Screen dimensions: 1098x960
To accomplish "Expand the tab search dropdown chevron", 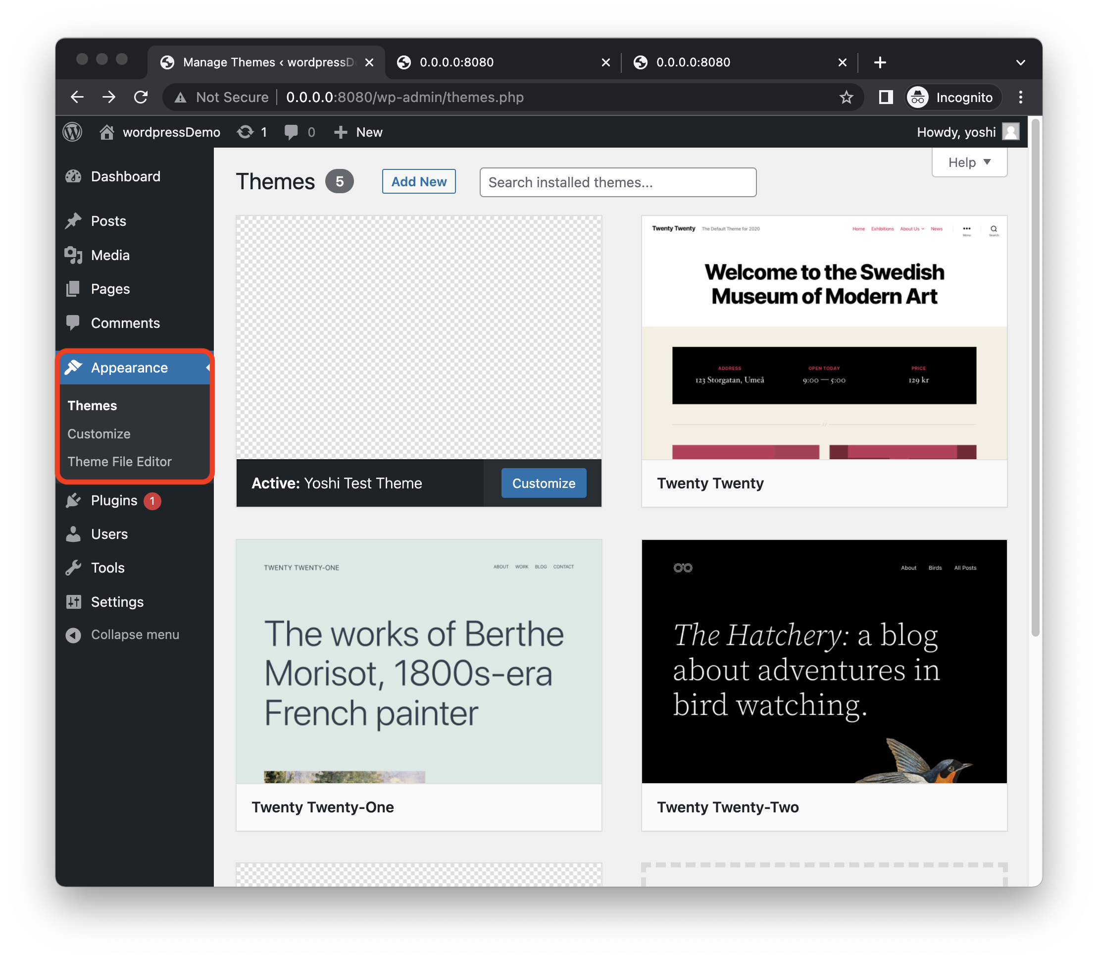I will click(x=1020, y=62).
